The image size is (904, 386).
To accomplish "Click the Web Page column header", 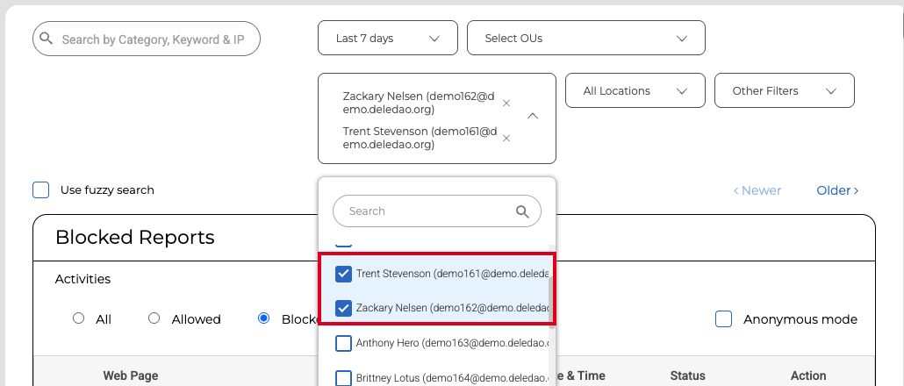I will coord(130,375).
